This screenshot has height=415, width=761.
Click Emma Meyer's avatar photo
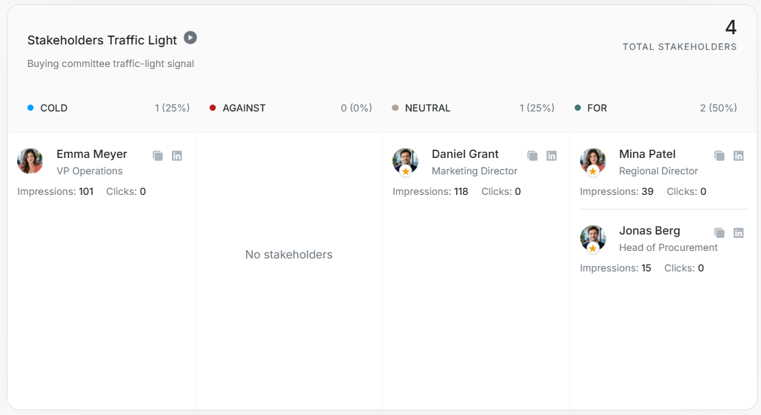point(30,161)
